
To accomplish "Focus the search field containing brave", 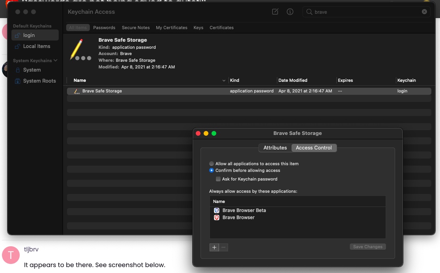I will pos(366,12).
